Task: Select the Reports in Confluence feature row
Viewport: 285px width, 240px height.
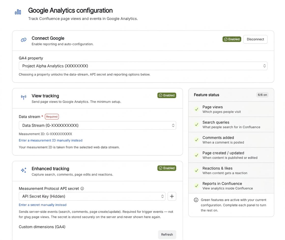Action: (x=231, y=186)
